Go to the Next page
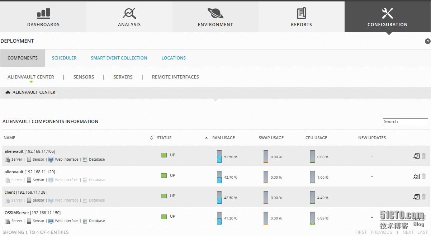This screenshot has height=236, width=431. [x=408, y=232]
